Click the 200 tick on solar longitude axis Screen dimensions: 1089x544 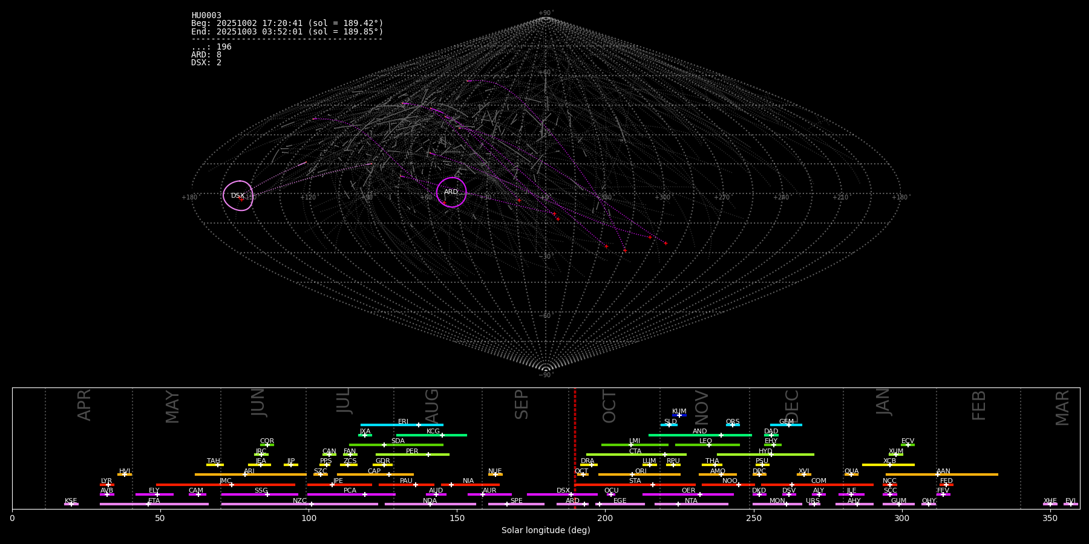(x=605, y=518)
